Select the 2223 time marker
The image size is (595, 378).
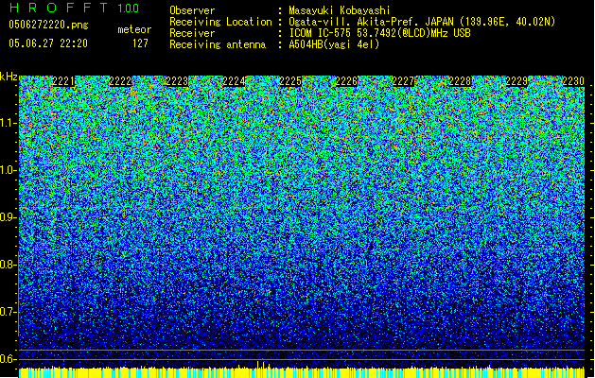[177, 81]
